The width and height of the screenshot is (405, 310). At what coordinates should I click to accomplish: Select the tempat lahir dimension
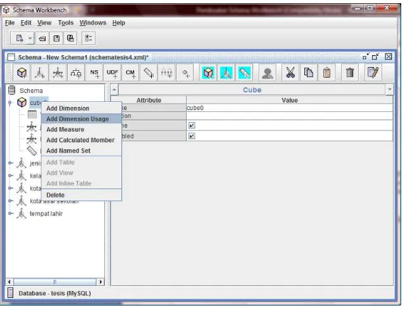point(46,214)
